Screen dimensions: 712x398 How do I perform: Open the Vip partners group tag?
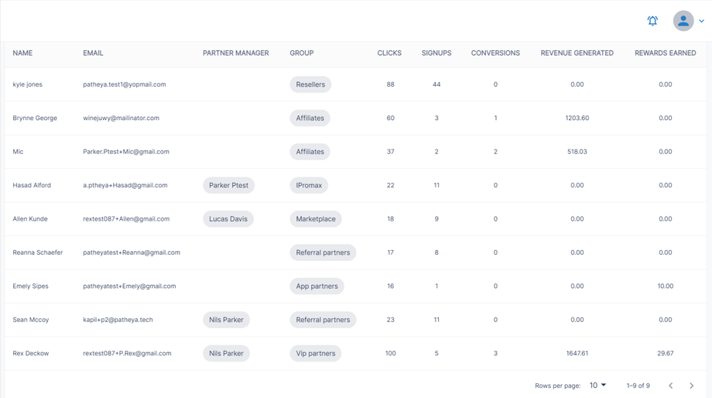(x=316, y=353)
